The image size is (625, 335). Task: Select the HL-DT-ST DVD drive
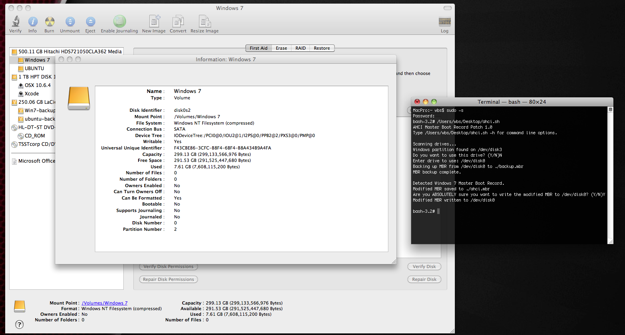32,127
